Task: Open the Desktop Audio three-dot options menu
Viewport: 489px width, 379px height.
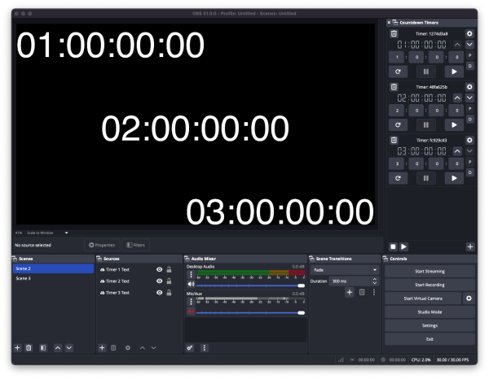Action: 191,276
